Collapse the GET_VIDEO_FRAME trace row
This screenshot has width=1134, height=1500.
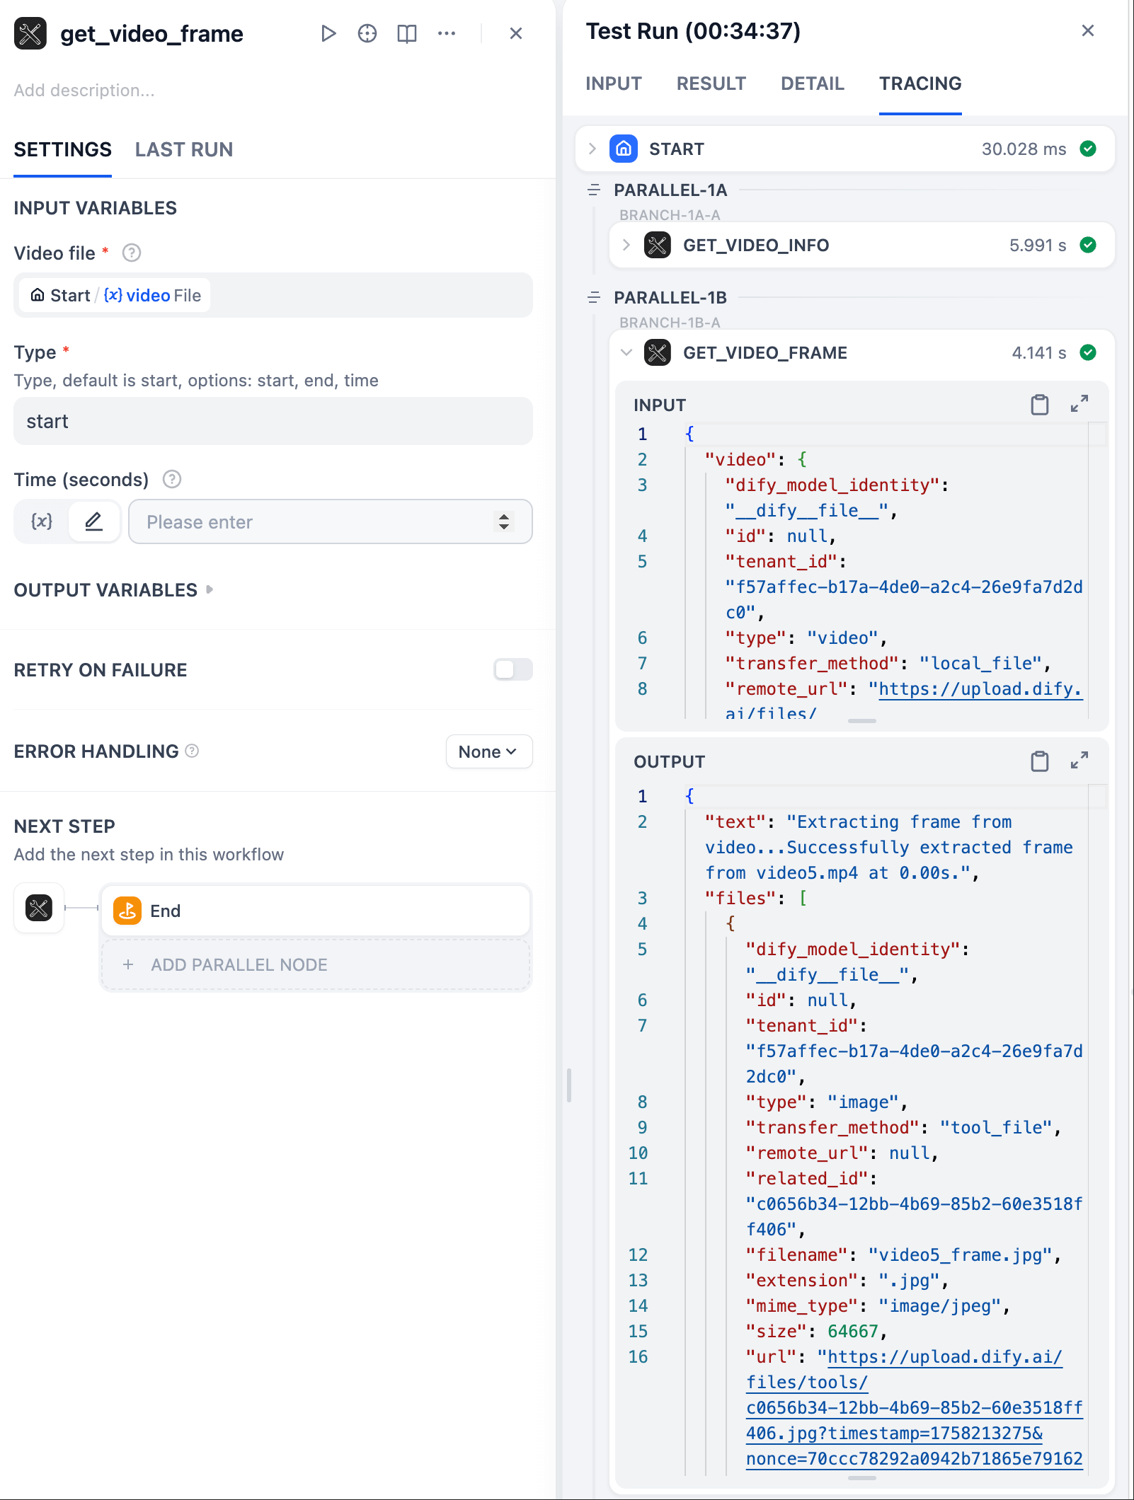(626, 352)
